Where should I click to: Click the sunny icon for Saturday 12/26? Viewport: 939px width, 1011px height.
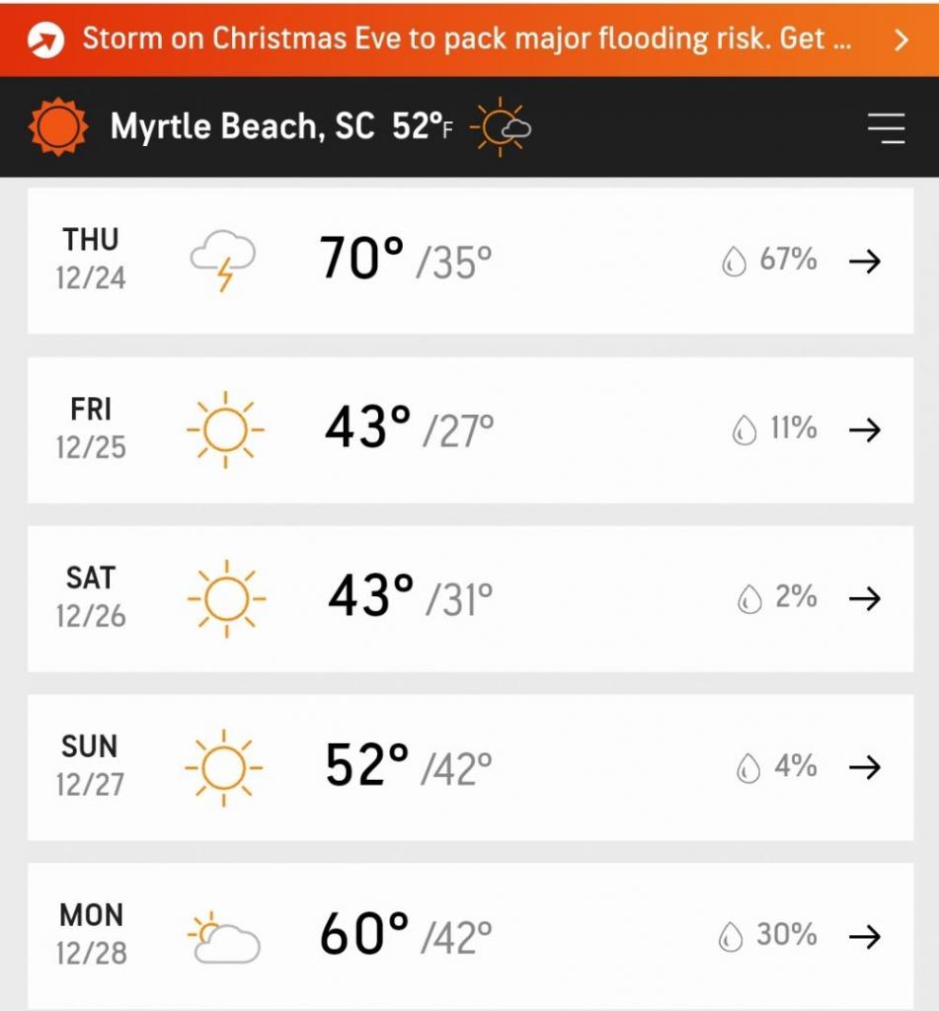click(x=226, y=598)
